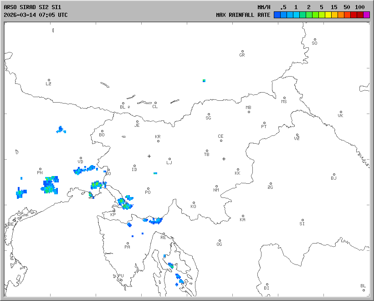Click the 100 mm/h legend label
The width and height of the screenshot is (374, 301).
point(360,7)
